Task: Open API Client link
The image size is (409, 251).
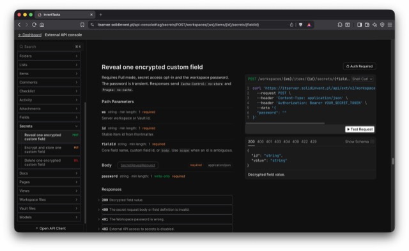Action: 50,228
